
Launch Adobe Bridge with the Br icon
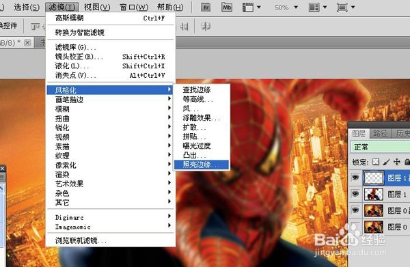pos(206,7)
